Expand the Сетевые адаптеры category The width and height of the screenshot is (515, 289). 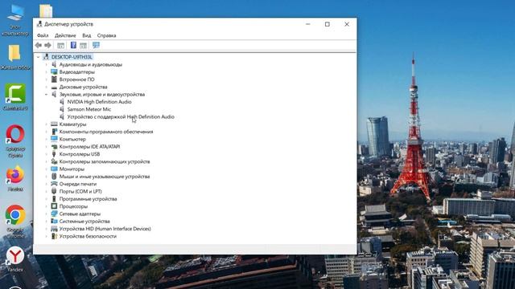pyautogui.click(x=47, y=214)
